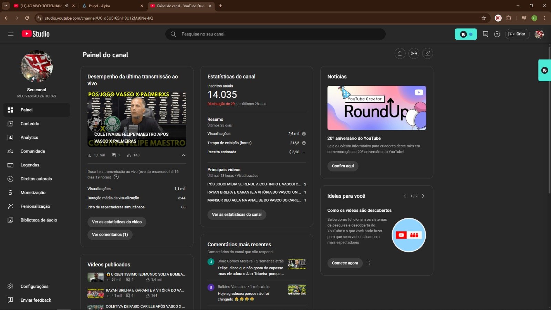The image size is (551, 310).
Task: Mute the audio on the Tottenham tab
Action: point(66,6)
